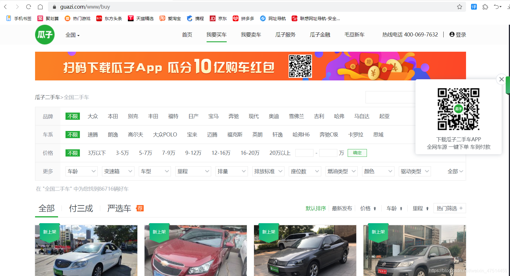Confirm price range with 确定 button
The image size is (510, 276).
pyautogui.click(x=357, y=153)
